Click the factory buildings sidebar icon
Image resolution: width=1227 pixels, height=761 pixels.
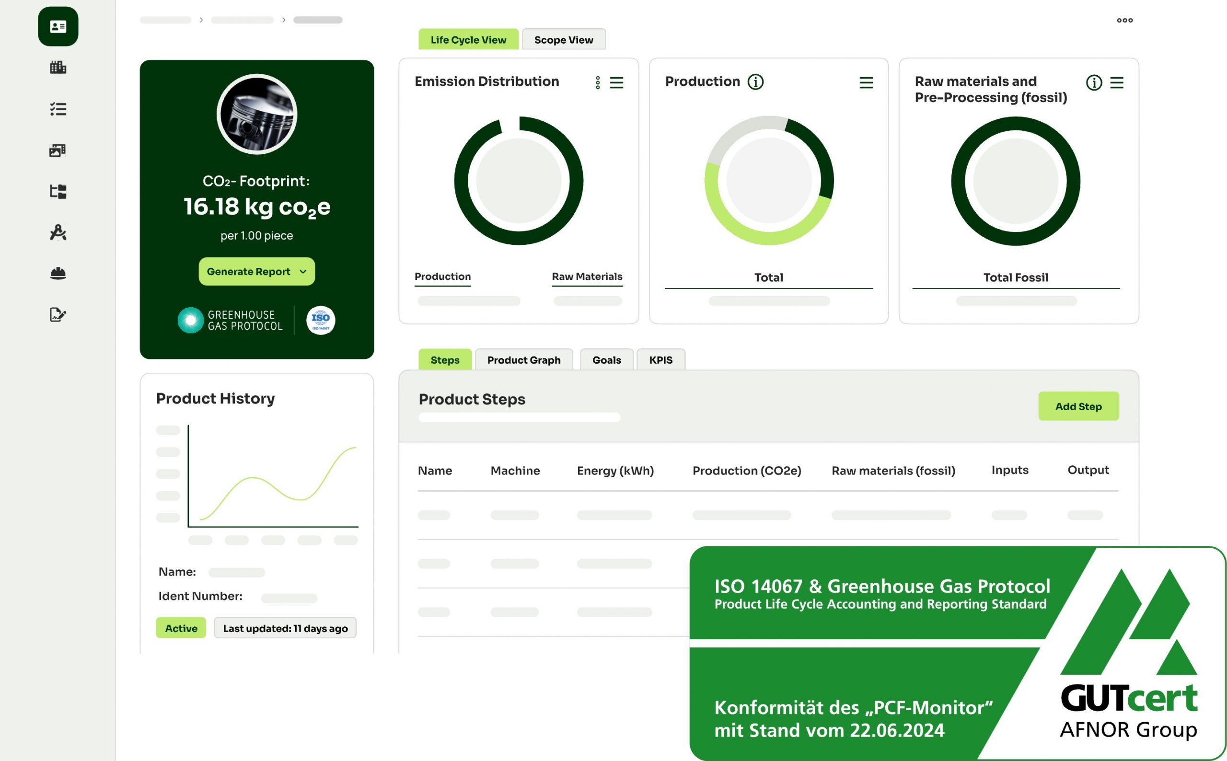58,68
